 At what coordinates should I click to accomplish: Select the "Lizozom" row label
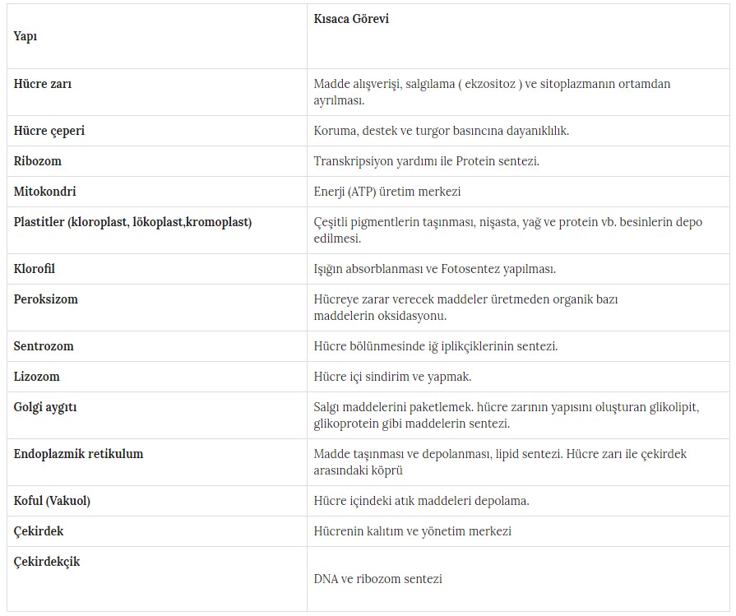tap(37, 377)
